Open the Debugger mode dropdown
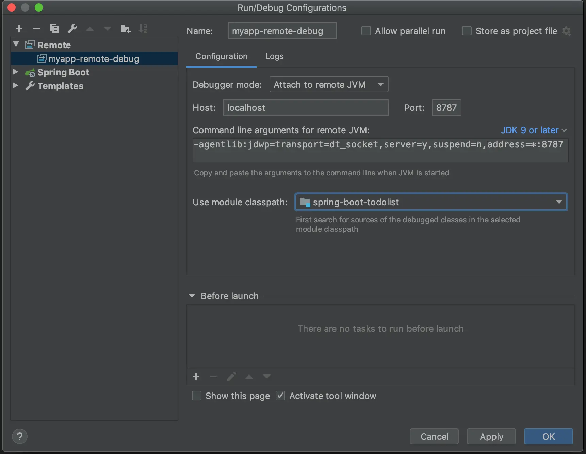 [329, 85]
